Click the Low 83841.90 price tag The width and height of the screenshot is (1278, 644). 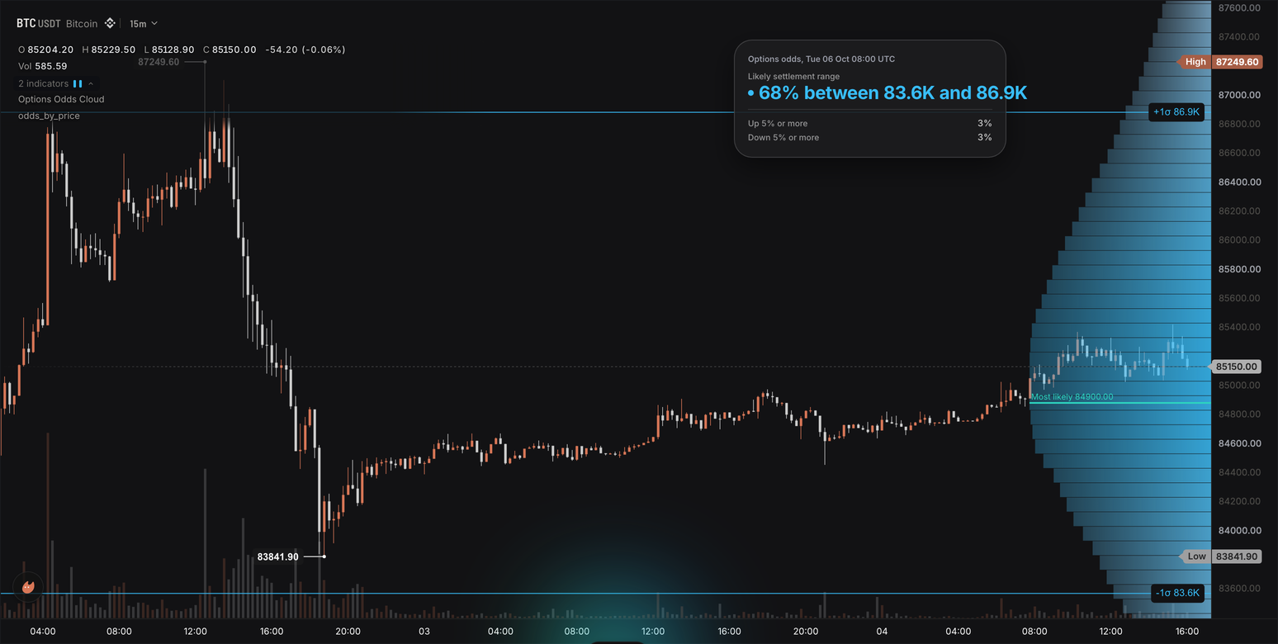coord(1221,556)
